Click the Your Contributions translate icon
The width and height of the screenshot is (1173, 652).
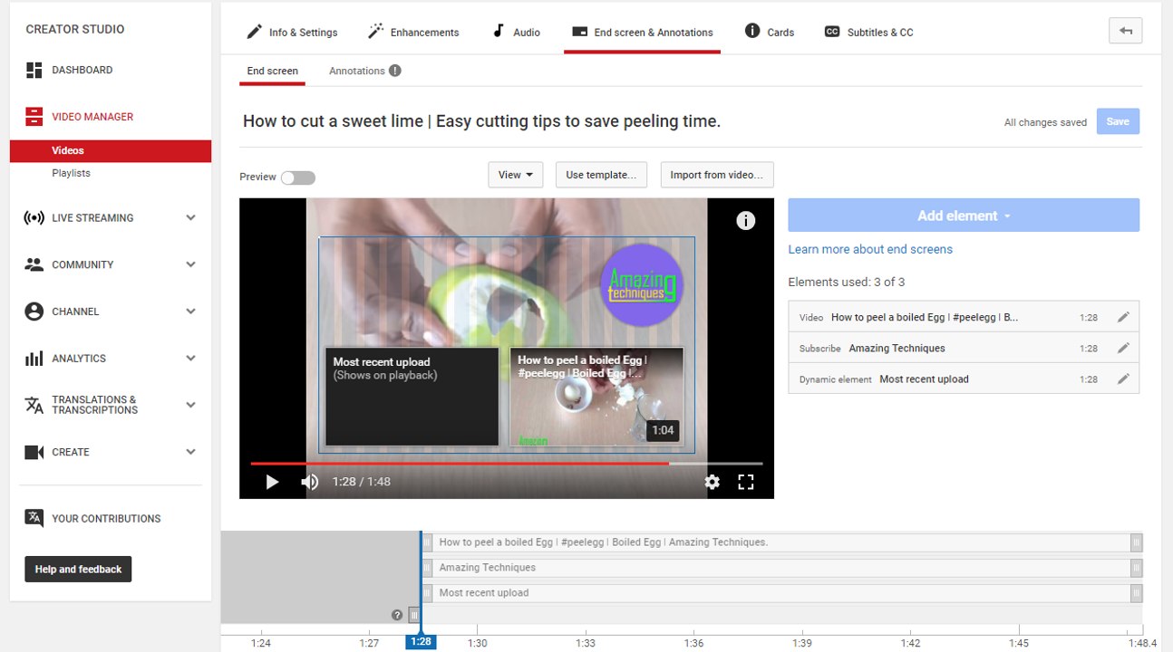coord(34,518)
